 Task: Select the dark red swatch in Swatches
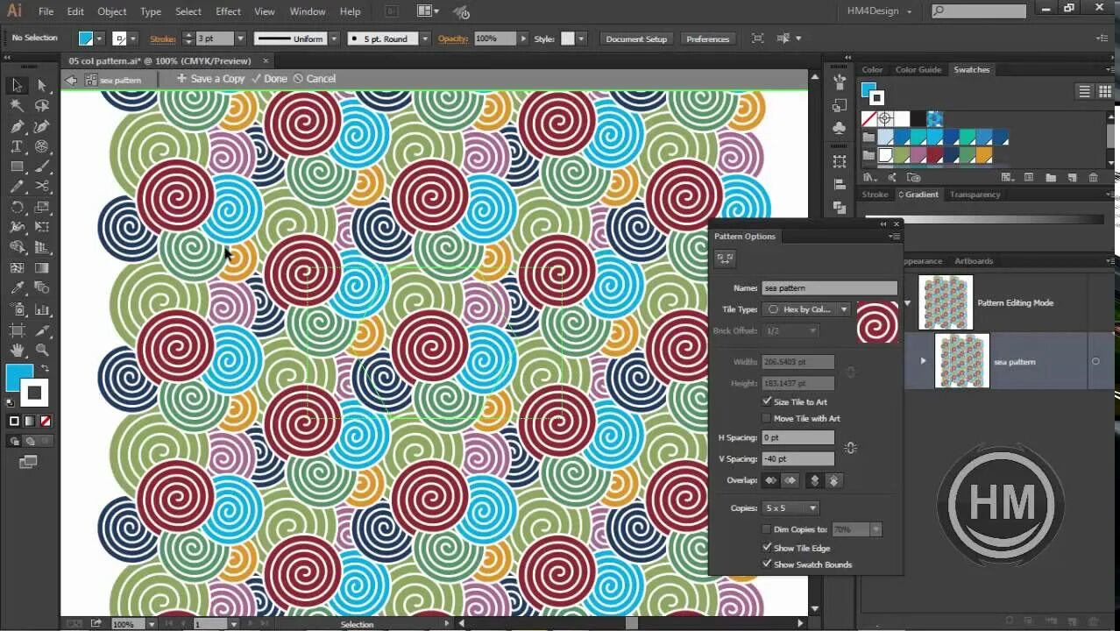pyautogui.click(x=935, y=155)
